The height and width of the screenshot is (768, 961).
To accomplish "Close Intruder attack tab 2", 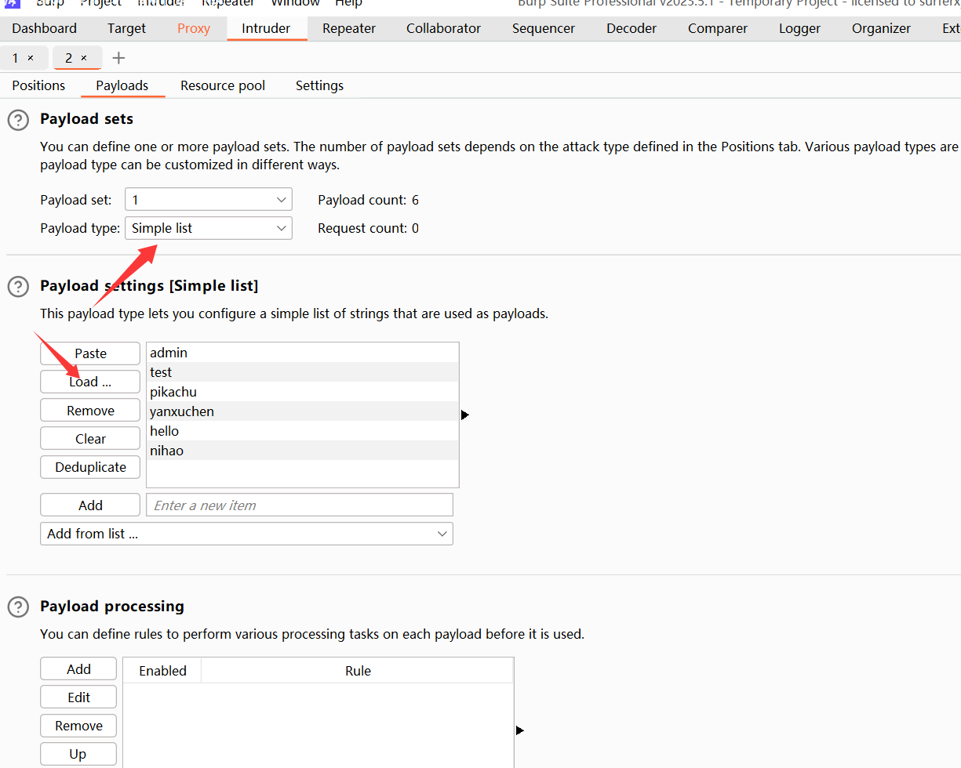I will point(84,58).
